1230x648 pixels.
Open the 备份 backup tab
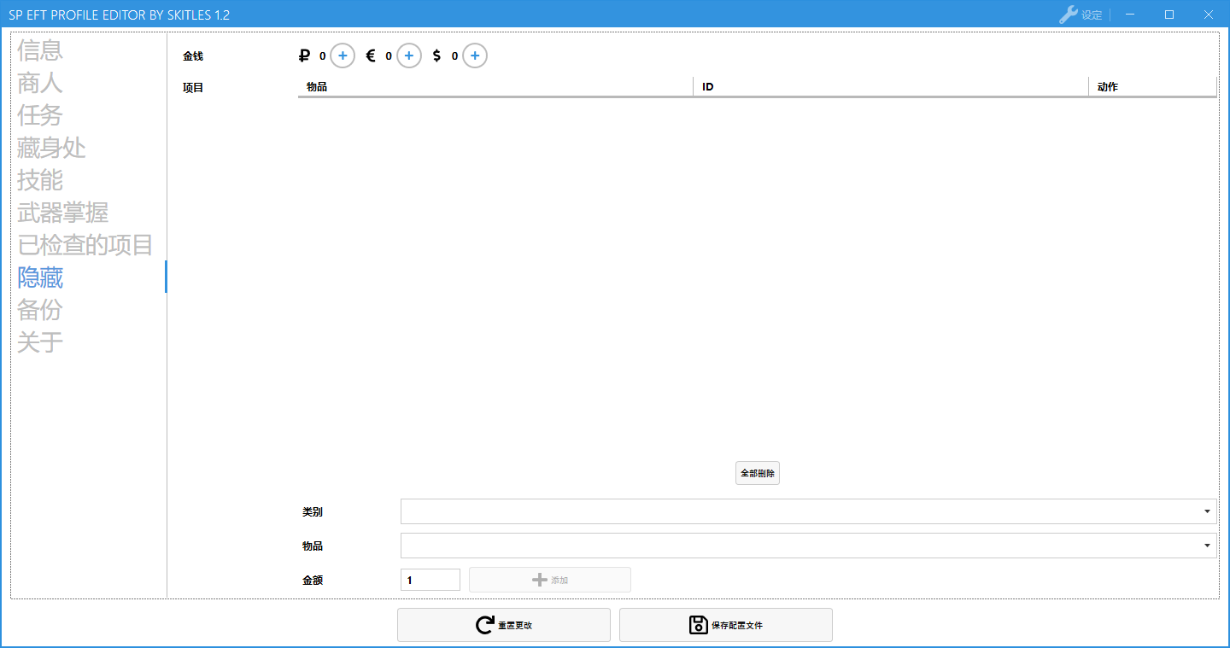40,310
